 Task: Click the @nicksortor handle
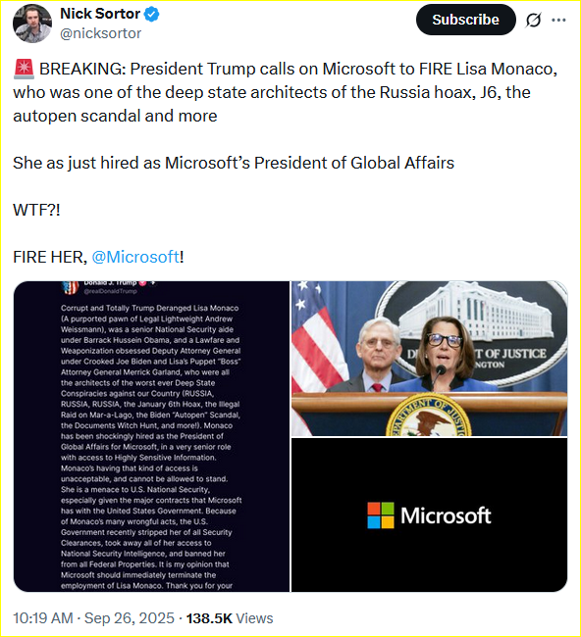tap(100, 33)
